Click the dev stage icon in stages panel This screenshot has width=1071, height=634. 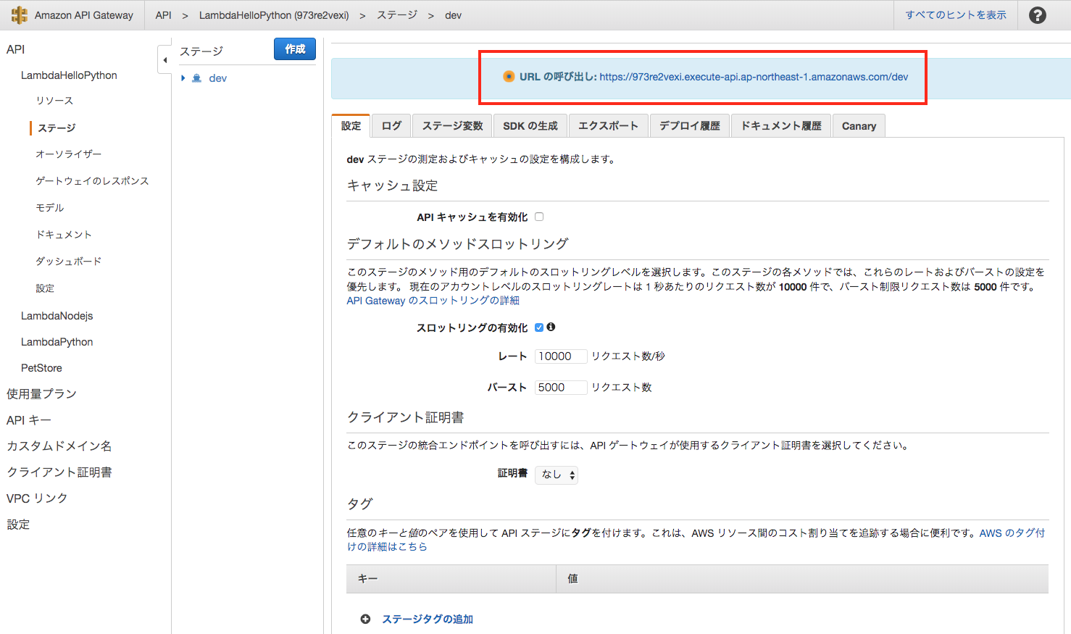[196, 78]
